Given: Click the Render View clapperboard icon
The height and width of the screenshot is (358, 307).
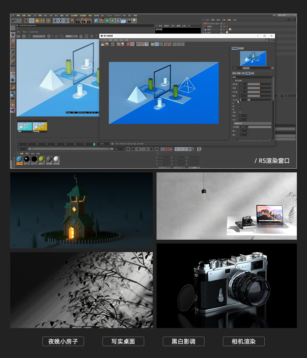Looking at the screenshot, I should (x=78, y=21).
